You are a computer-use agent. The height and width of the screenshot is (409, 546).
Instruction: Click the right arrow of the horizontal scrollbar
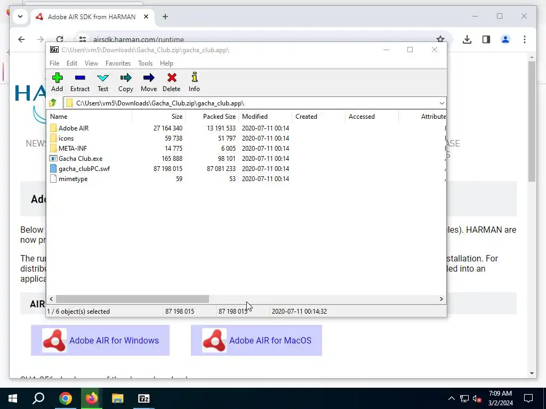point(441,299)
